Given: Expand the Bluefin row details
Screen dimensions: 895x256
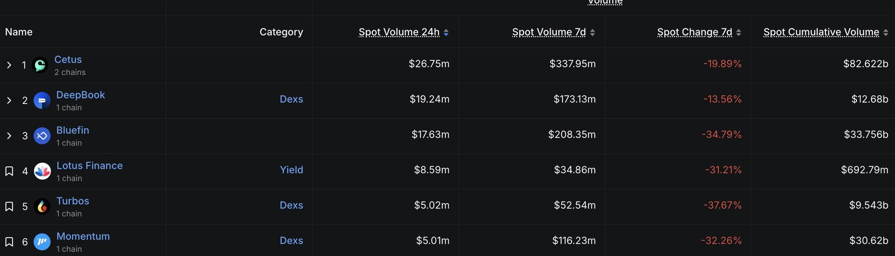Looking at the screenshot, I should tap(9, 136).
